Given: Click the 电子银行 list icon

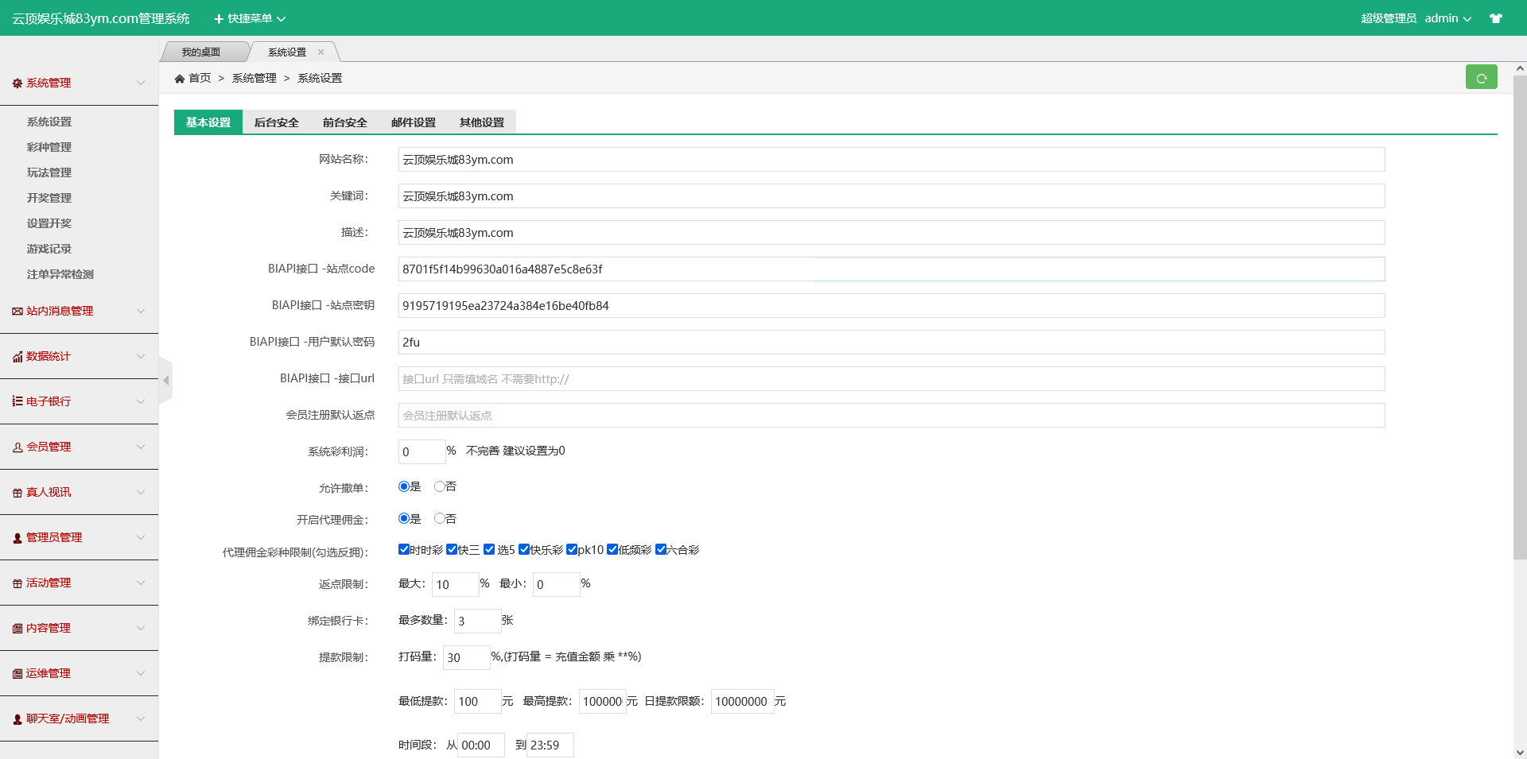Looking at the screenshot, I should 17,401.
